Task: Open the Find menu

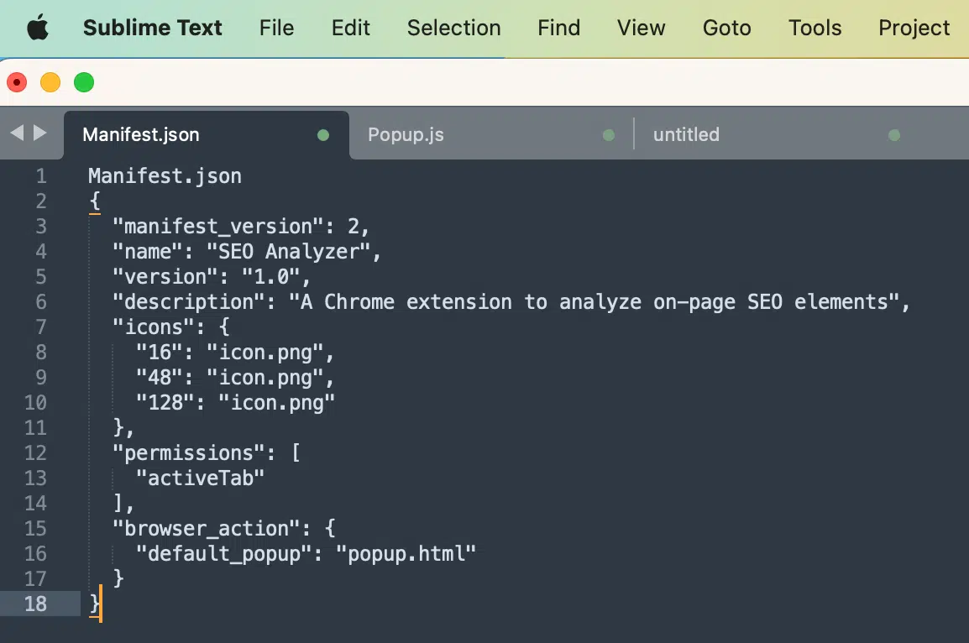Action: (x=558, y=28)
